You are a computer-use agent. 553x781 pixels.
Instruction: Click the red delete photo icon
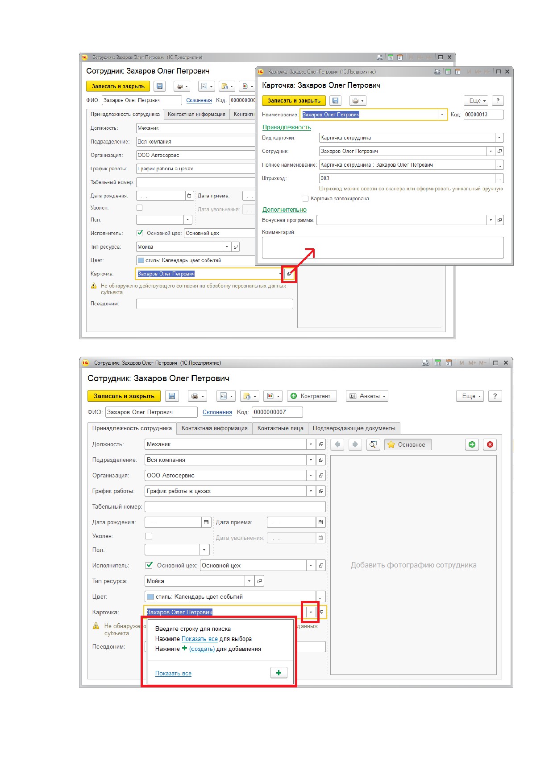(x=490, y=444)
